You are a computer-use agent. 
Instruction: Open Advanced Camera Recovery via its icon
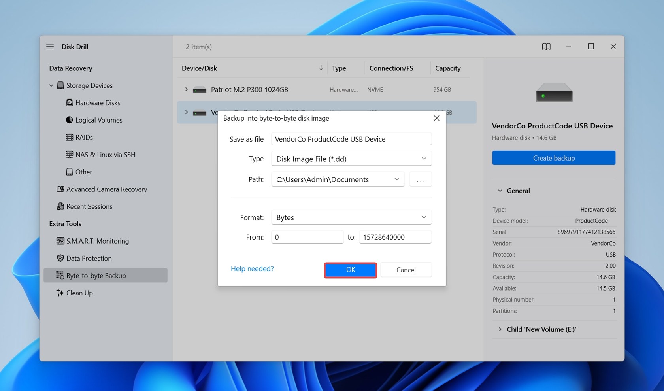coord(60,189)
